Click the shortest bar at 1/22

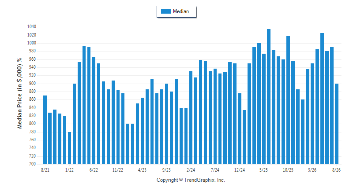click(x=69, y=148)
